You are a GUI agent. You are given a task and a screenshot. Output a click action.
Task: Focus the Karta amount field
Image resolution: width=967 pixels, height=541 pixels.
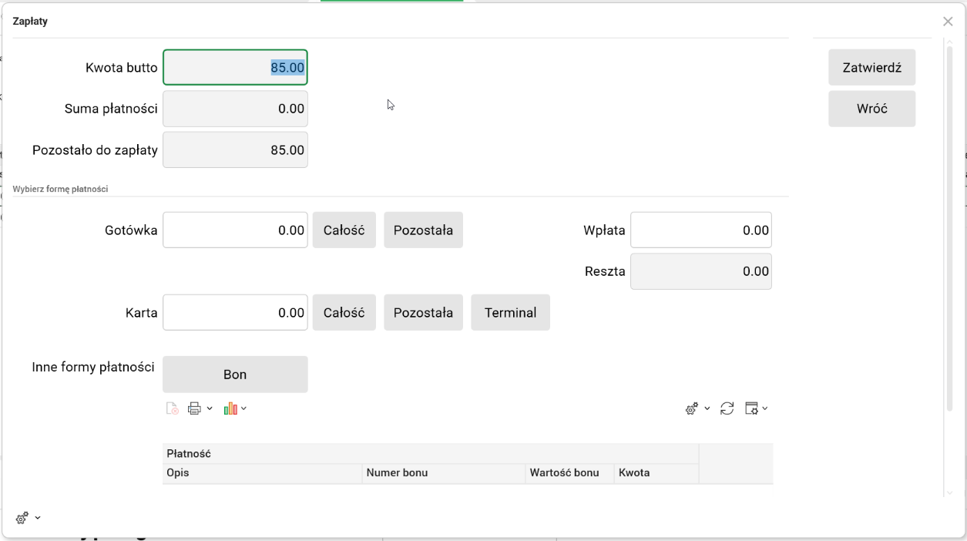[x=235, y=313]
